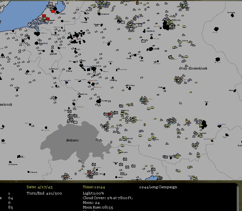Select the Antwerp city blob
Viewport: 242px width, 211px height.
(x=37, y=33)
